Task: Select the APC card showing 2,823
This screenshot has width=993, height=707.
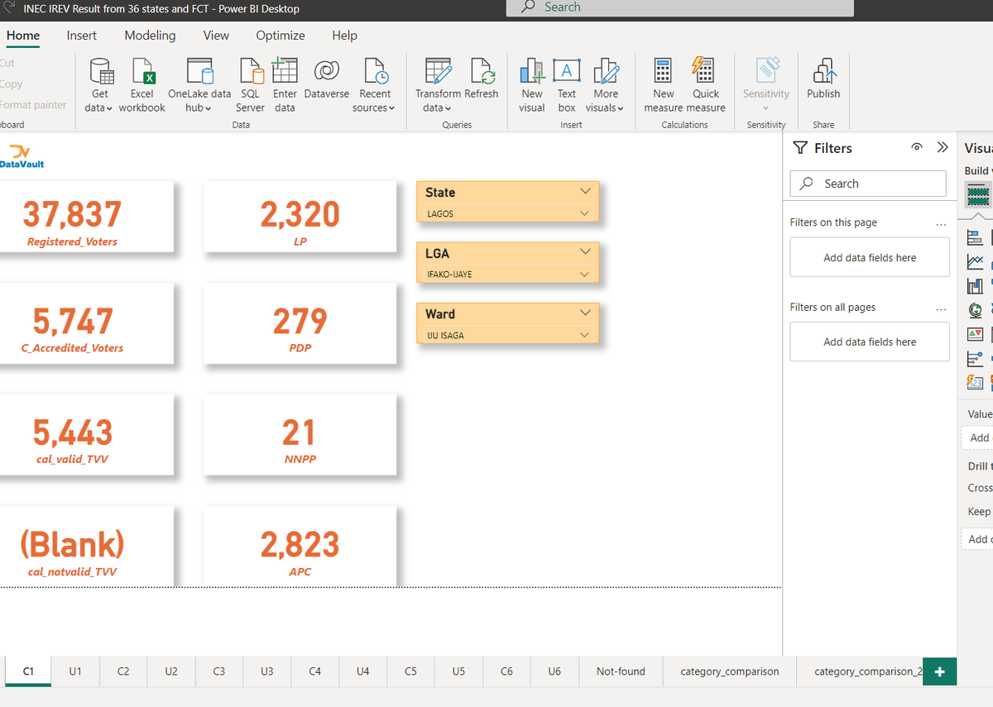Action: (300, 545)
